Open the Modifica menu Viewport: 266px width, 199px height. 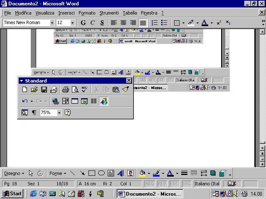pyautogui.click(x=23, y=13)
